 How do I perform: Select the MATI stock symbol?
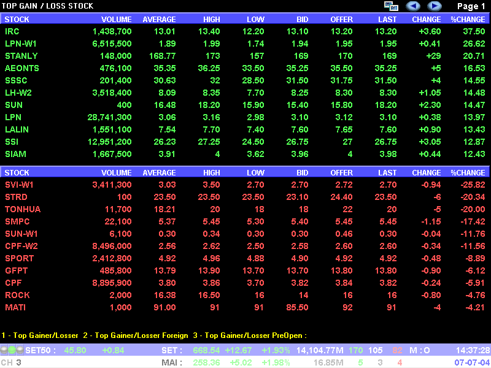click(x=15, y=307)
